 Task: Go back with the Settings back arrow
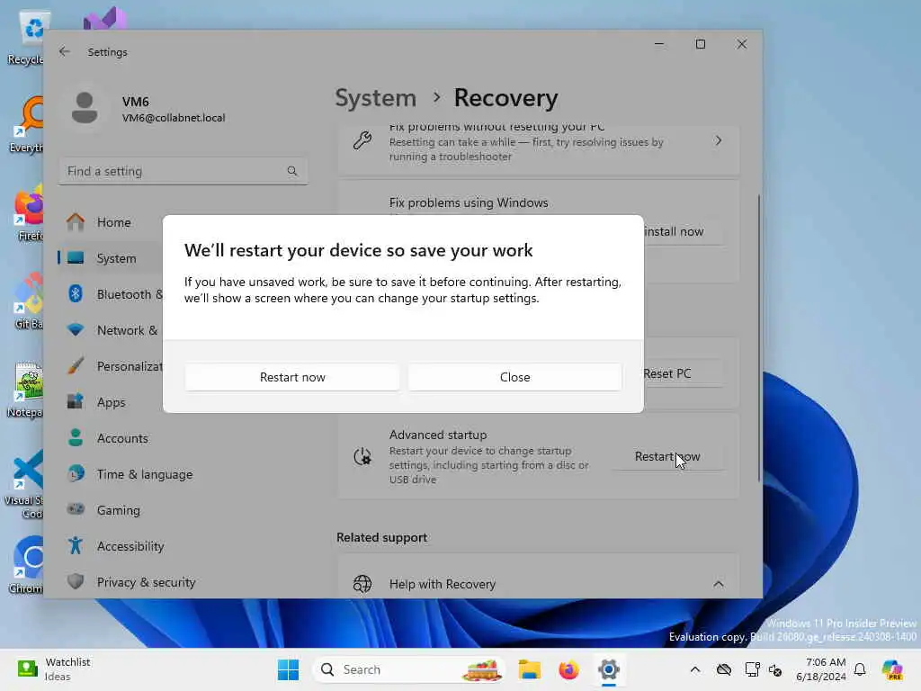click(65, 51)
